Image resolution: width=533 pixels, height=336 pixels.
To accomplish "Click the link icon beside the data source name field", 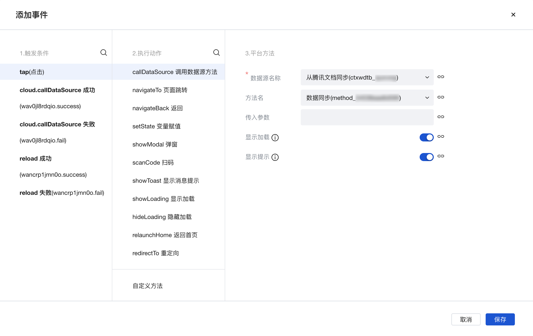I will [x=441, y=77].
